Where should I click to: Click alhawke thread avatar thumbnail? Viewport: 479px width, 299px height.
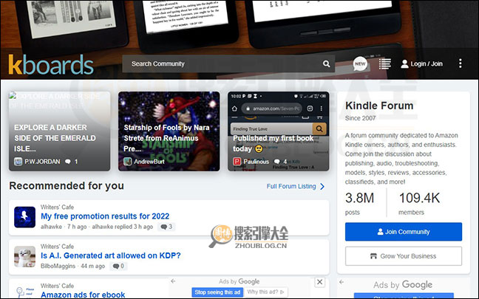[x=24, y=217]
